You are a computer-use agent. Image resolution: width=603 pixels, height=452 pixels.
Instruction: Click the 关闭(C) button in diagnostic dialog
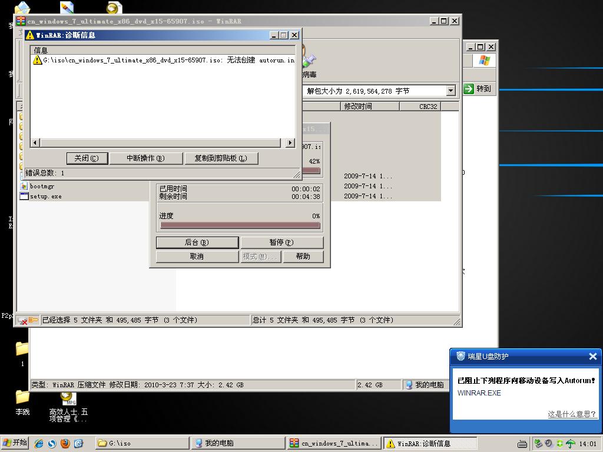pos(87,158)
